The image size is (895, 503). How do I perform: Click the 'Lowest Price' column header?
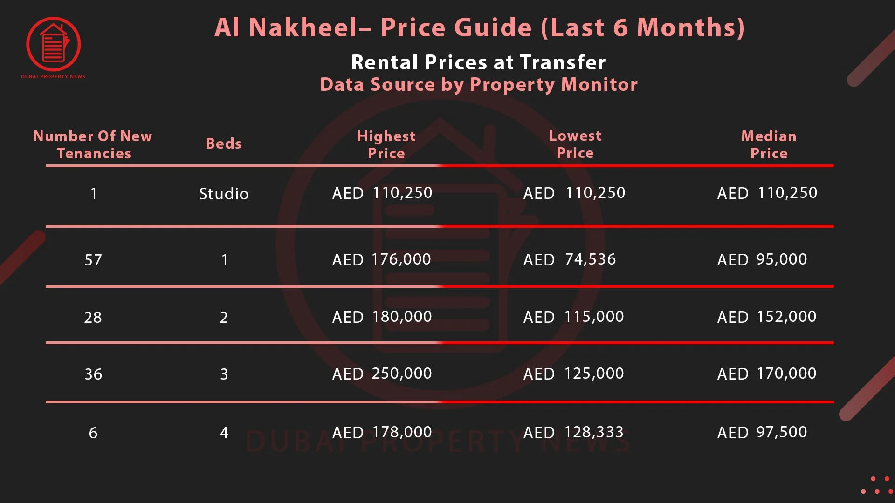575,144
